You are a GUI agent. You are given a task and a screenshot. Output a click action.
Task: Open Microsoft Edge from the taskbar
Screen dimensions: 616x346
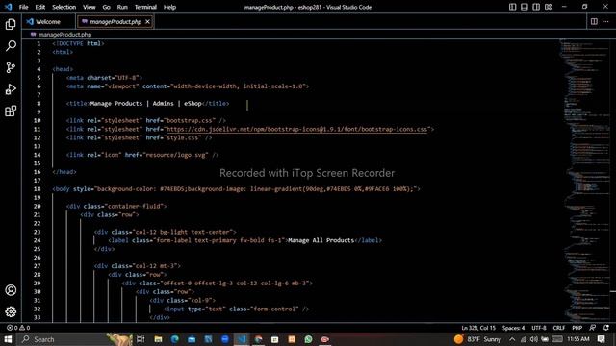pyautogui.click(x=175, y=339)
